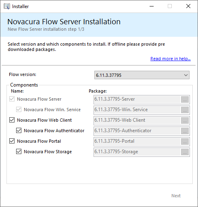Browse package for Storage row
The height and width of the screenshot is (207, 198).
185,152
